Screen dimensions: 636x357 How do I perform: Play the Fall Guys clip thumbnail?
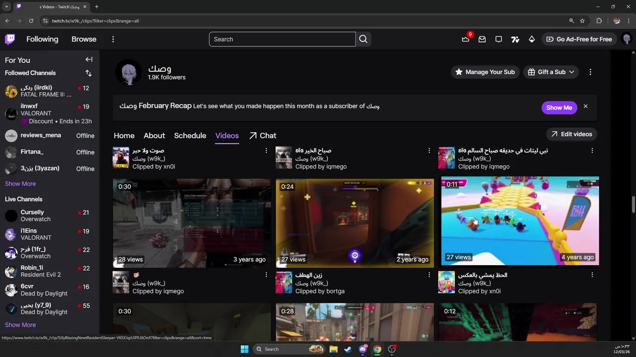(520, 221)
